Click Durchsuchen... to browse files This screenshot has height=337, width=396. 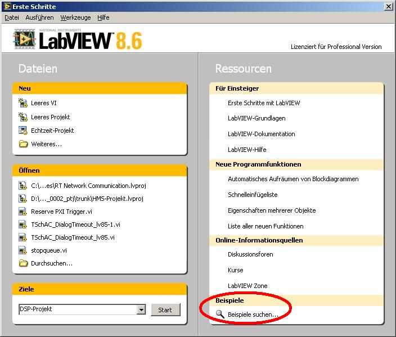(x=52, y=263)
